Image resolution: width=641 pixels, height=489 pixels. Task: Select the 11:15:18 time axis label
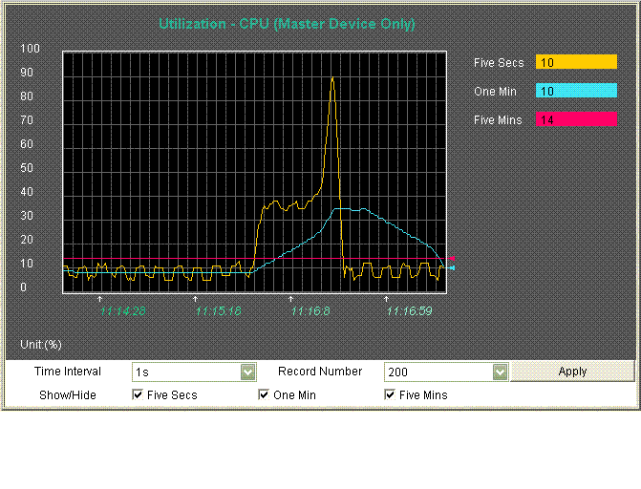(218, 310)
